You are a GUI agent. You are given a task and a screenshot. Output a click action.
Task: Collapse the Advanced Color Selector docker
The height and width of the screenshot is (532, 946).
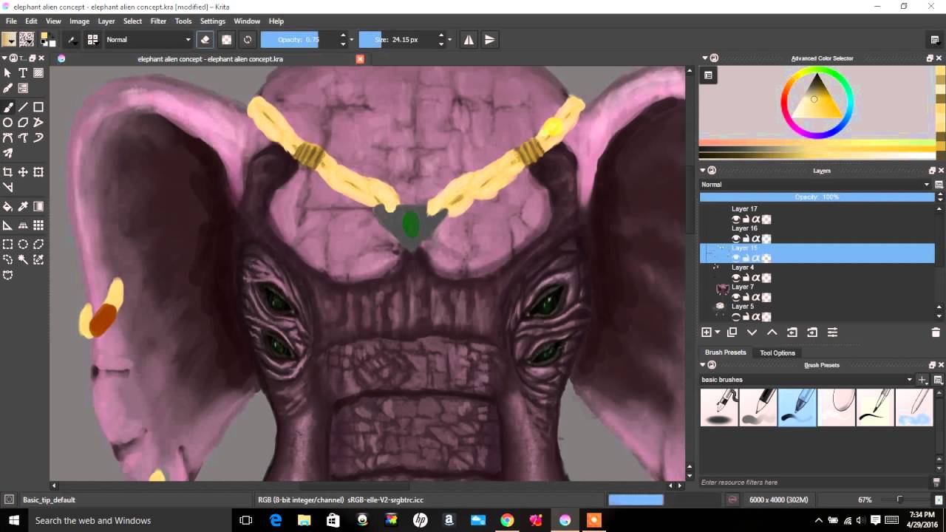tap(703, 58)
